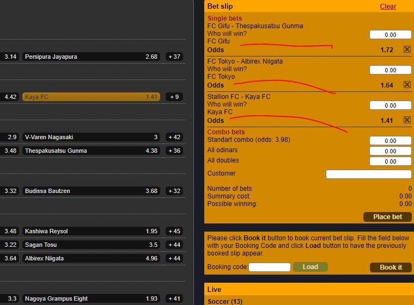Click 'Standart combo (odds: 3.98)' label

pyautogui.click(x=249, y=140)
